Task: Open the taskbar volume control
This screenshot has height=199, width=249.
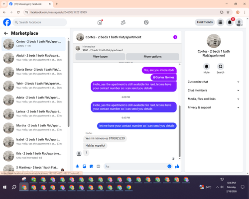Action: [x=222, y=187]
